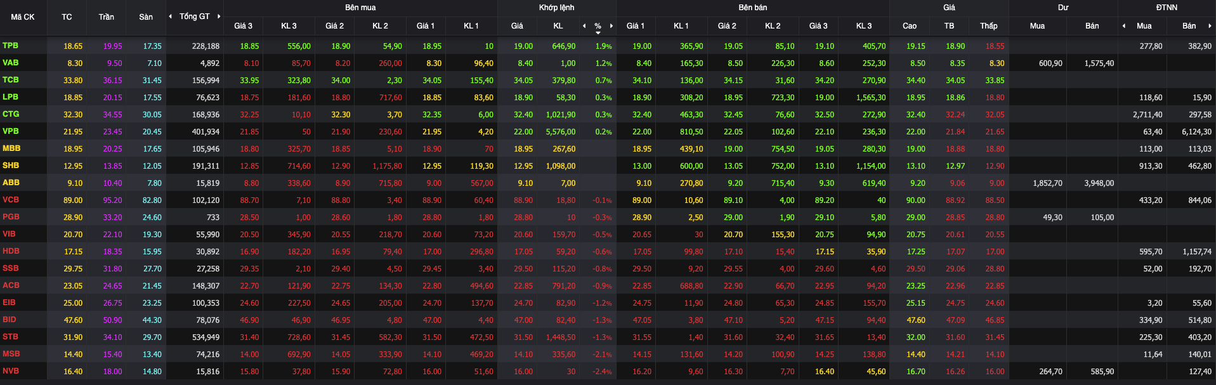
Task: Click the left arrow before ĐTNN Mua header
Action: (1124, 26)
